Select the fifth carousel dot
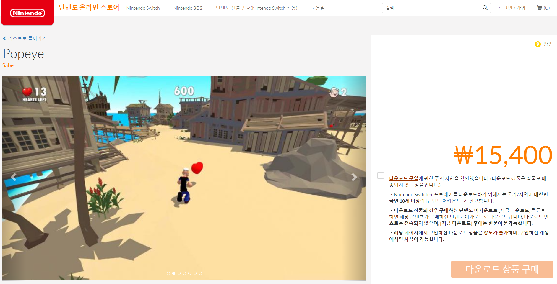The width and height of the screenshot is (557, 284). pos(190,273)
